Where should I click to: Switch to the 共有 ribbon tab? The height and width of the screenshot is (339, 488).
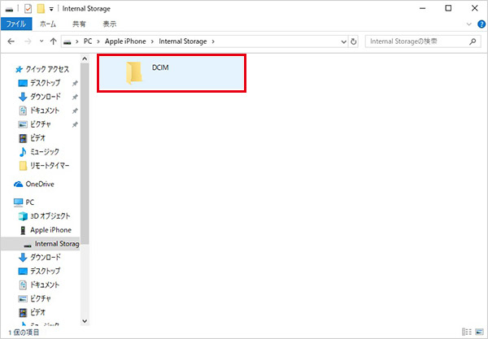(79, 24)
